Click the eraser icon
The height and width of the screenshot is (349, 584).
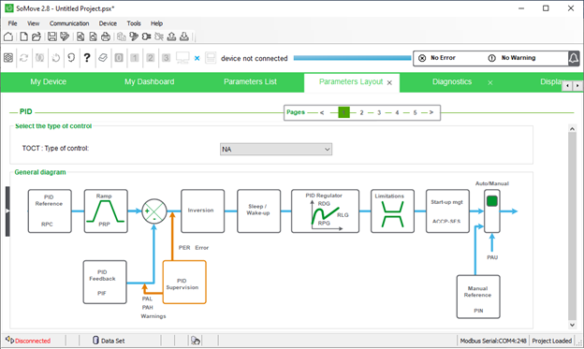[103, 58]
